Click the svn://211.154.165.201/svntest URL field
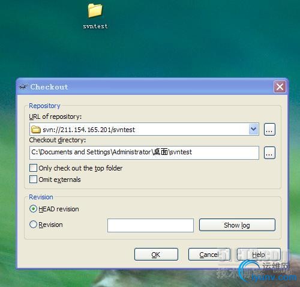This screenshot has height=287, width=300. pos(144,129)
